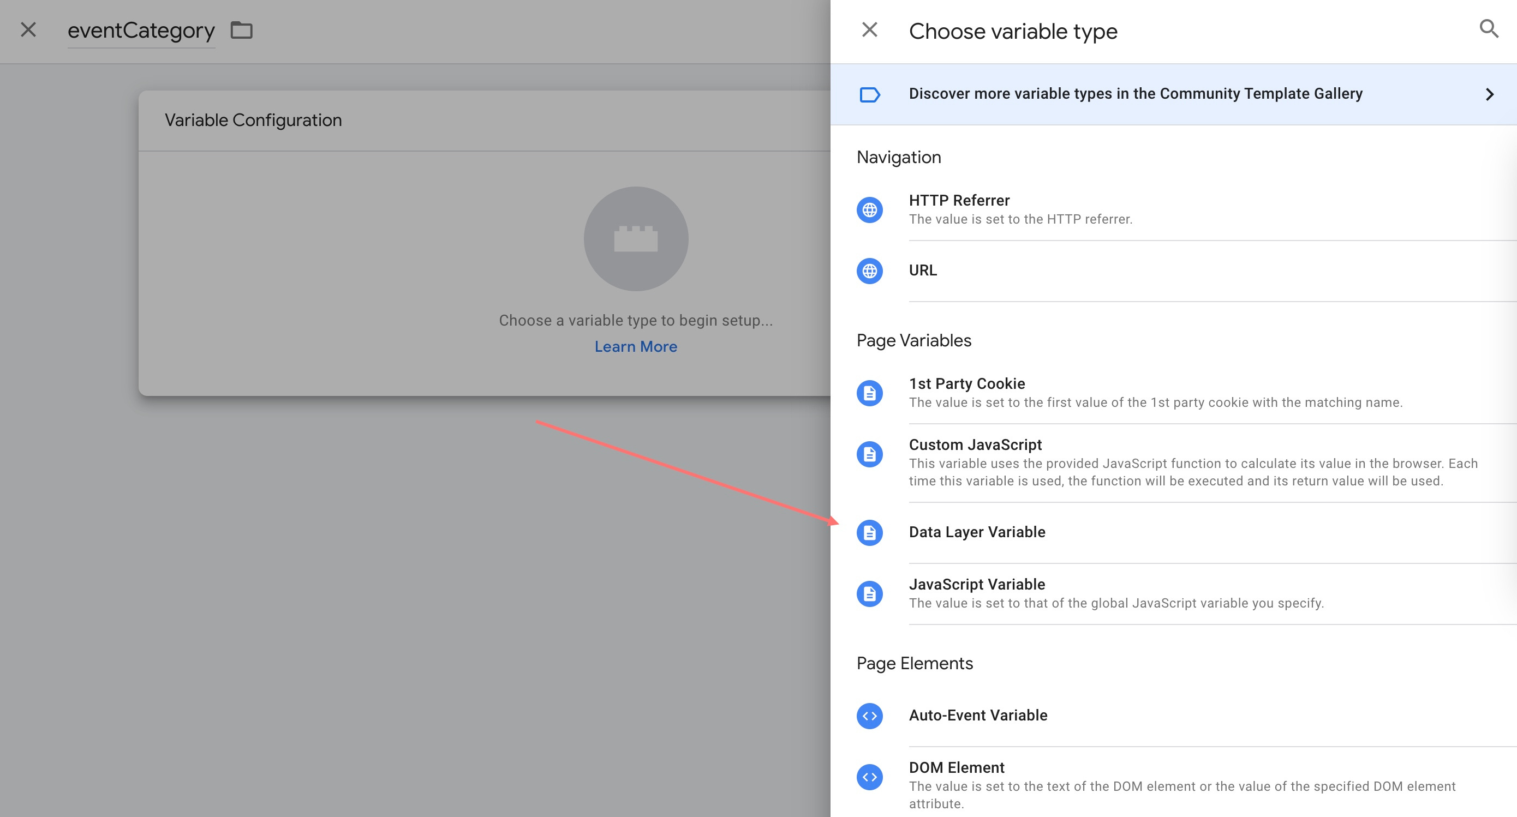1517x817 pixels.
Task: Click the Auto-Event Variable code icon
Action: click(x=869, y=716)
